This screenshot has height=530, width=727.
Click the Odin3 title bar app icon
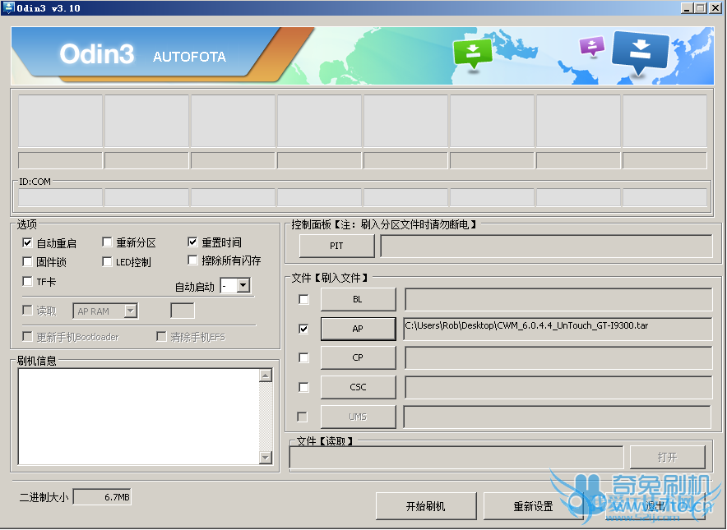[x=8, y=7]
